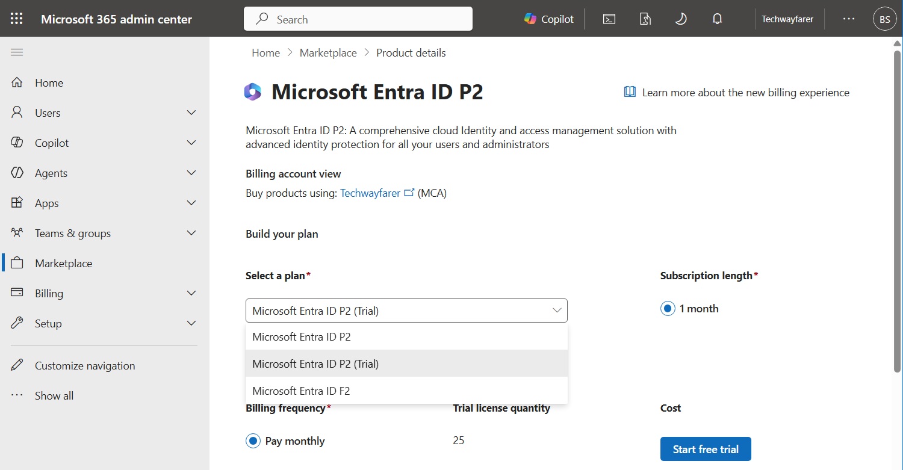903x470 pixels.
Task: Collapse the navigation hamburger menu
Action: 17,52
